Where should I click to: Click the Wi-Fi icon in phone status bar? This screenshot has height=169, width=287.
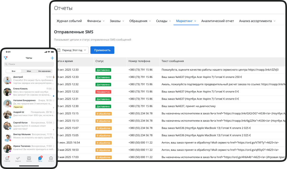49,52
